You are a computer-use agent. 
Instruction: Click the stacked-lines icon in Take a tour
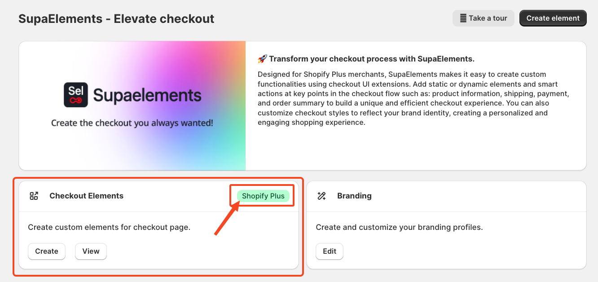point(463,18)
